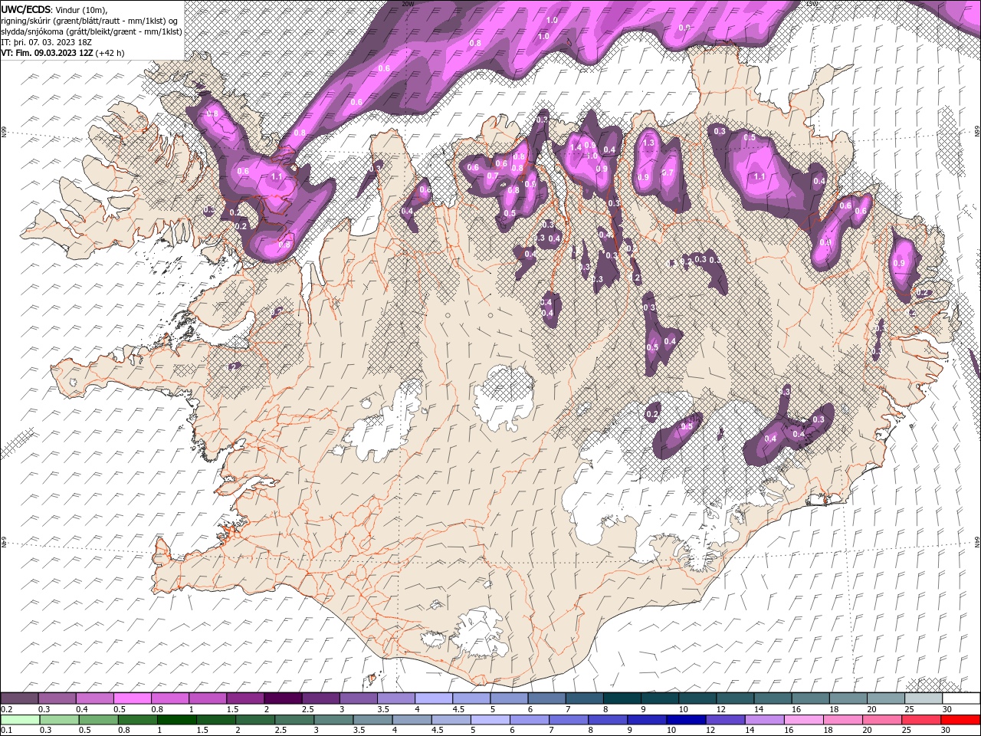Click the UWC/ECDS title text
This screenshot has width=981, height=736.
point(26,9)
